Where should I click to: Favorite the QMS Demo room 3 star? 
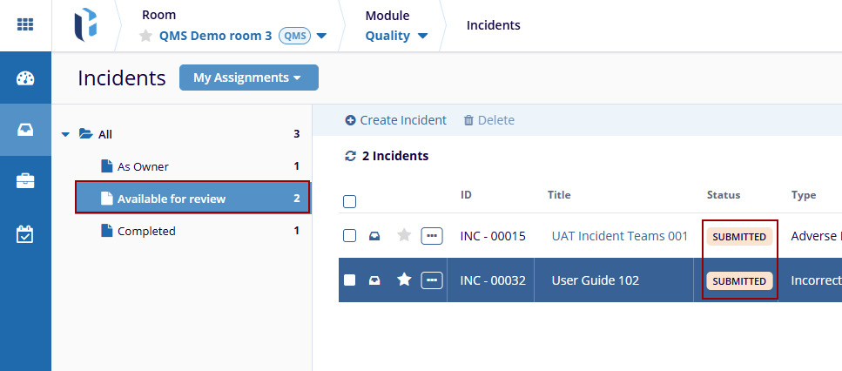(146, 37)
